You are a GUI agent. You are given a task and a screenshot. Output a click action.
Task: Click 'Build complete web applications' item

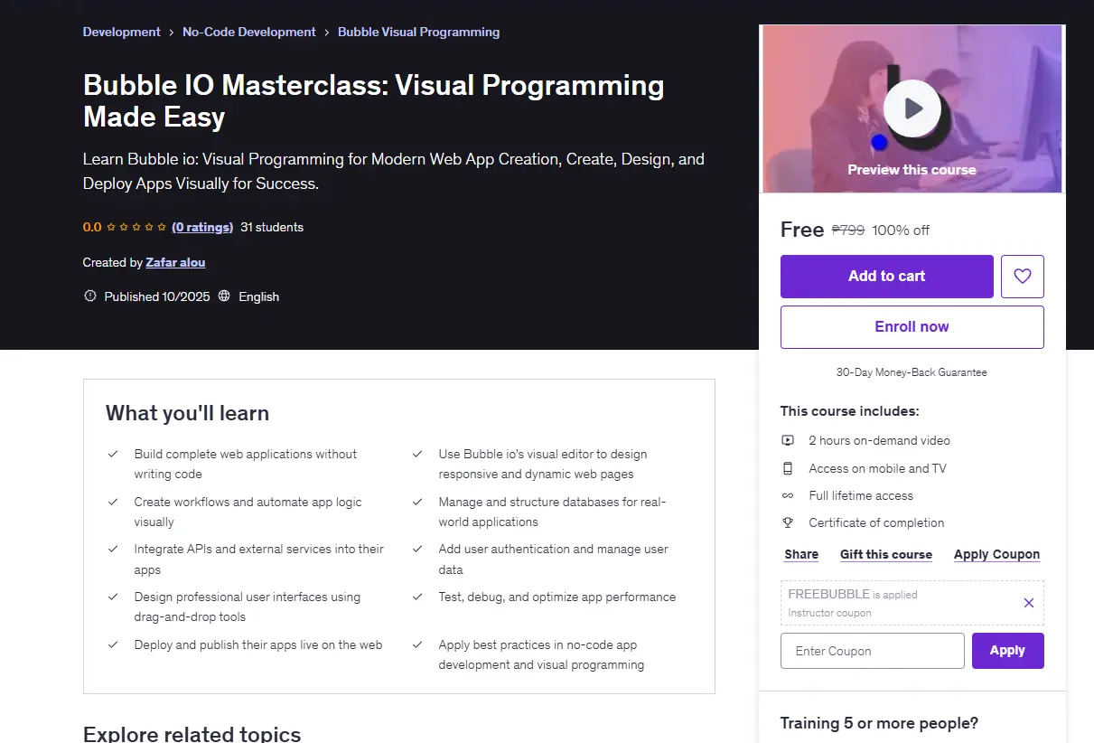tap(246, 464)
